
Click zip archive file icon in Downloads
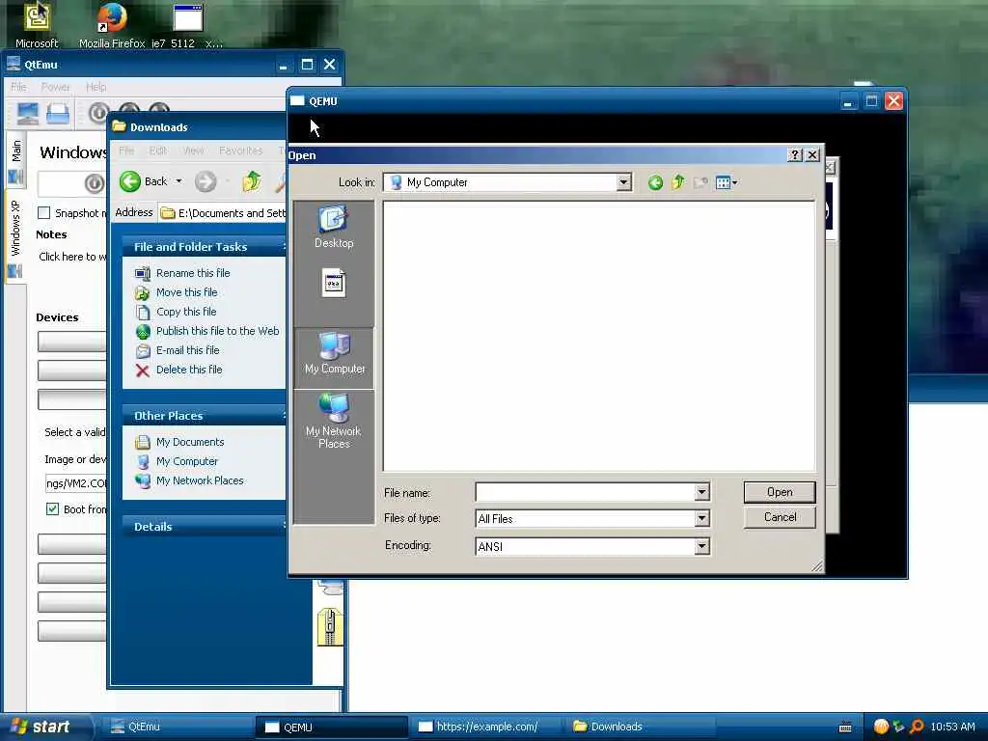(x=330, y=627)
